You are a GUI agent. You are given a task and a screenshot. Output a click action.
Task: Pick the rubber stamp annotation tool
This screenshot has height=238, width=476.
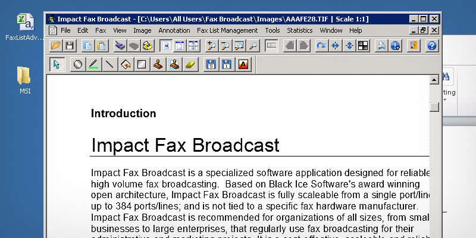pos(158,64)
